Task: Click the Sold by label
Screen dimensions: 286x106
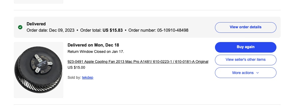Action: [74, 77]
